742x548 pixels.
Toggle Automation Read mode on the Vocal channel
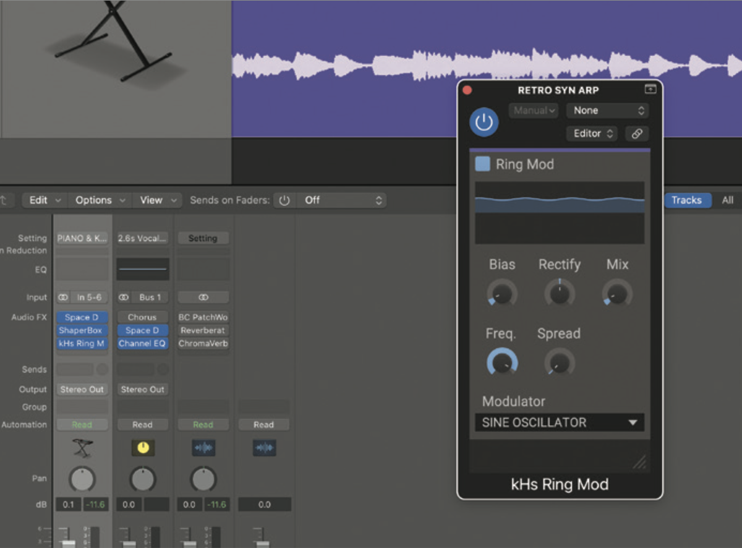(x=142, y=424)
